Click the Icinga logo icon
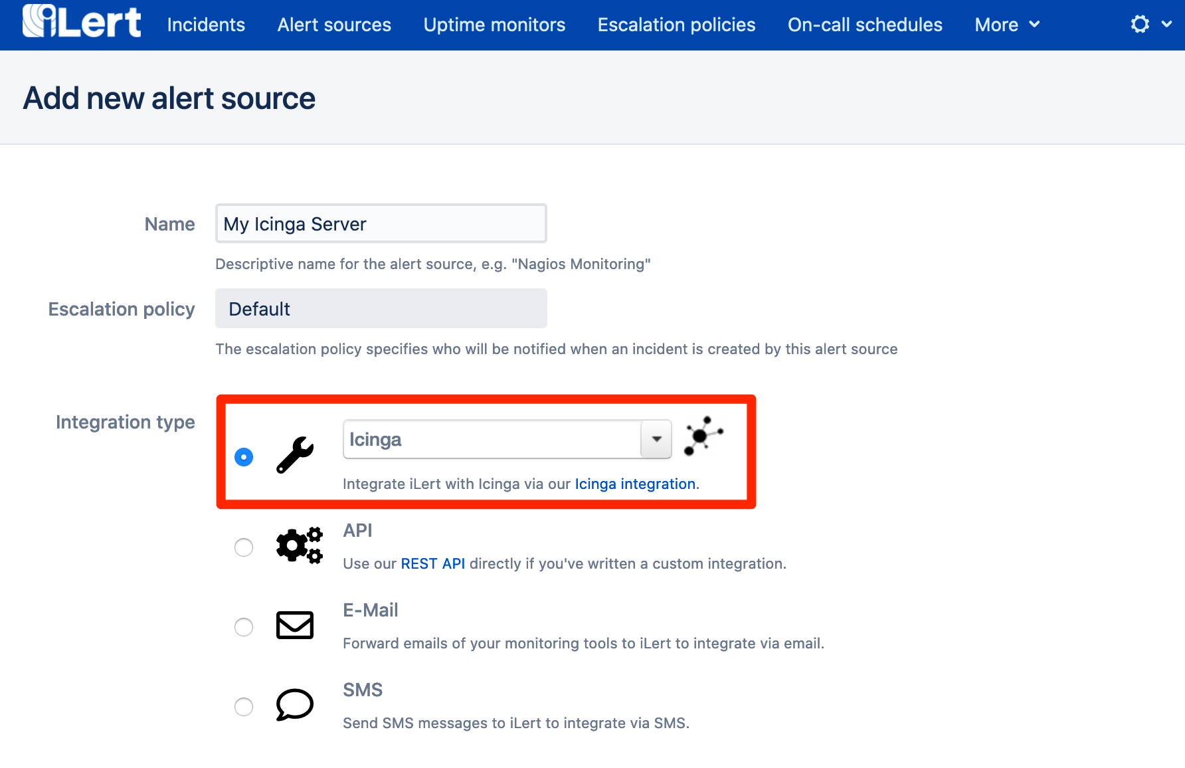This screenshot has height=768, width=1185. 703,436
